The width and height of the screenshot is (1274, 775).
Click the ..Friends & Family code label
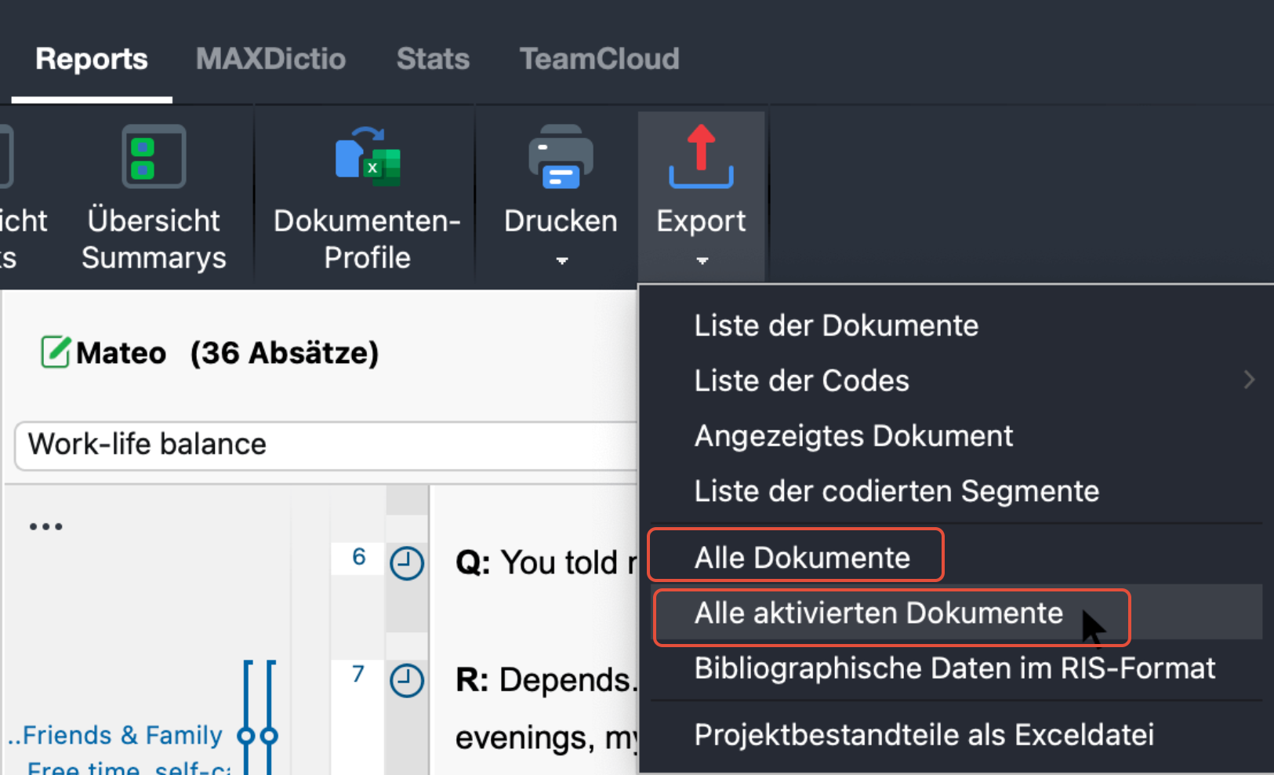(115, 735)
